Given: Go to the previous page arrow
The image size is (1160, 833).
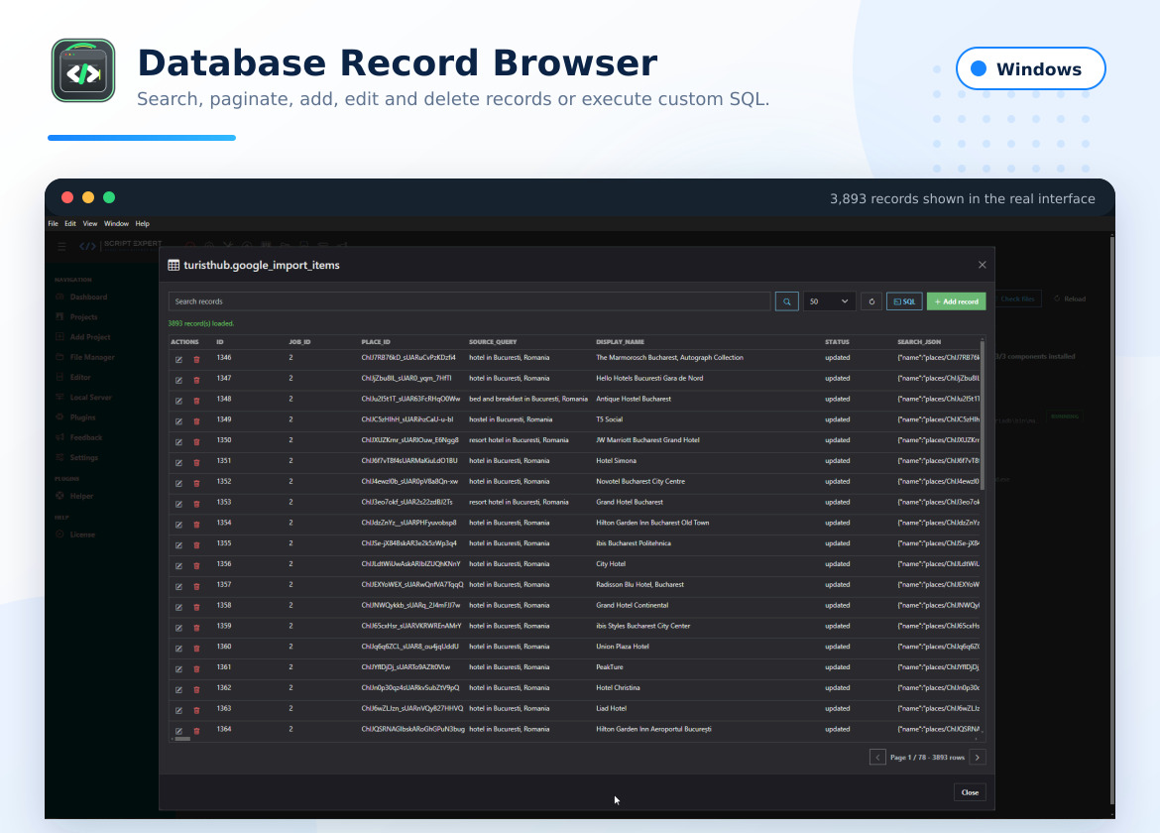Looking at the screenshot, I should pyautogui.click(x=877, y=757).
